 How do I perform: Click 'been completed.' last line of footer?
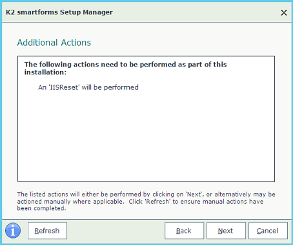click(41, 208)
